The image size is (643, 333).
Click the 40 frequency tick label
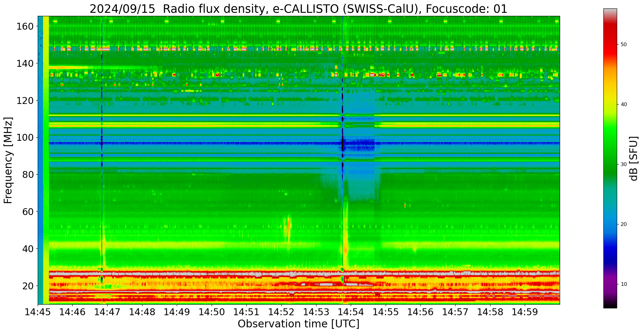[28, 249]
